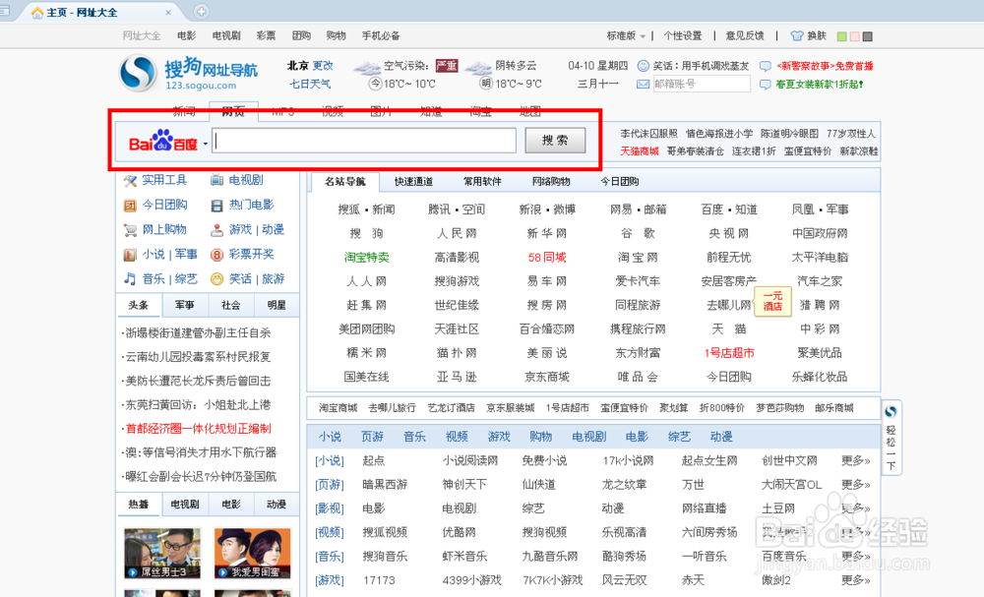
Task: Open the 京东商城 link
Action: coord(547,377)
